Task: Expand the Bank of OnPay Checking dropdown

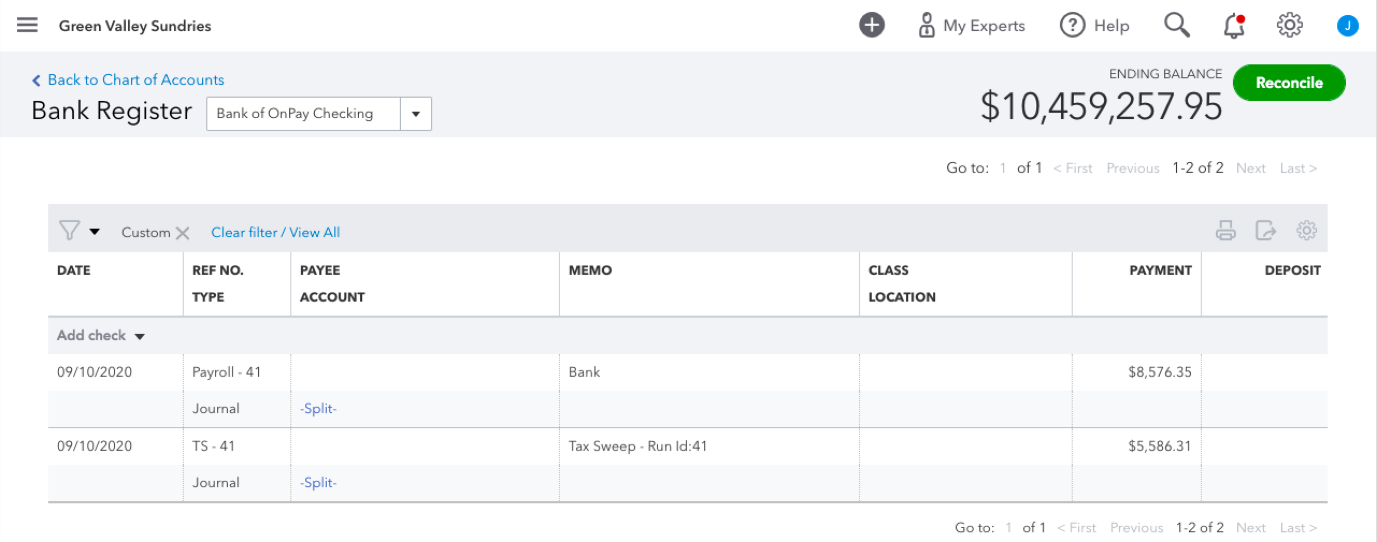Action: tap(416, 114)
